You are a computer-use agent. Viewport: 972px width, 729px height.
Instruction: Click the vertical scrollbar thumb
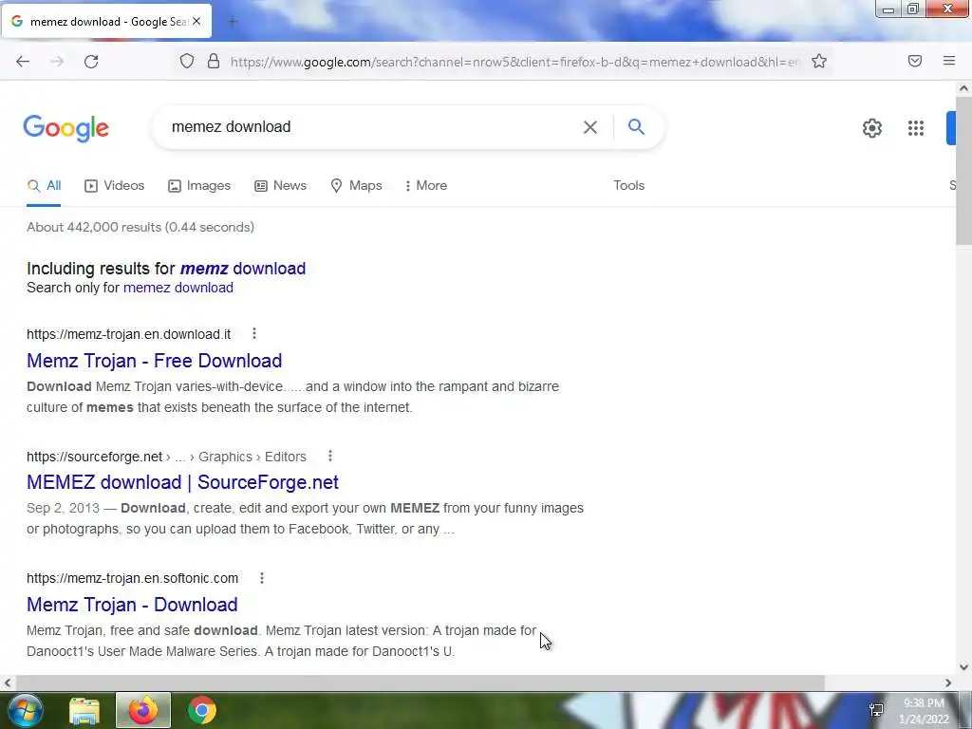pyautogui.click(x=964, y=171)
